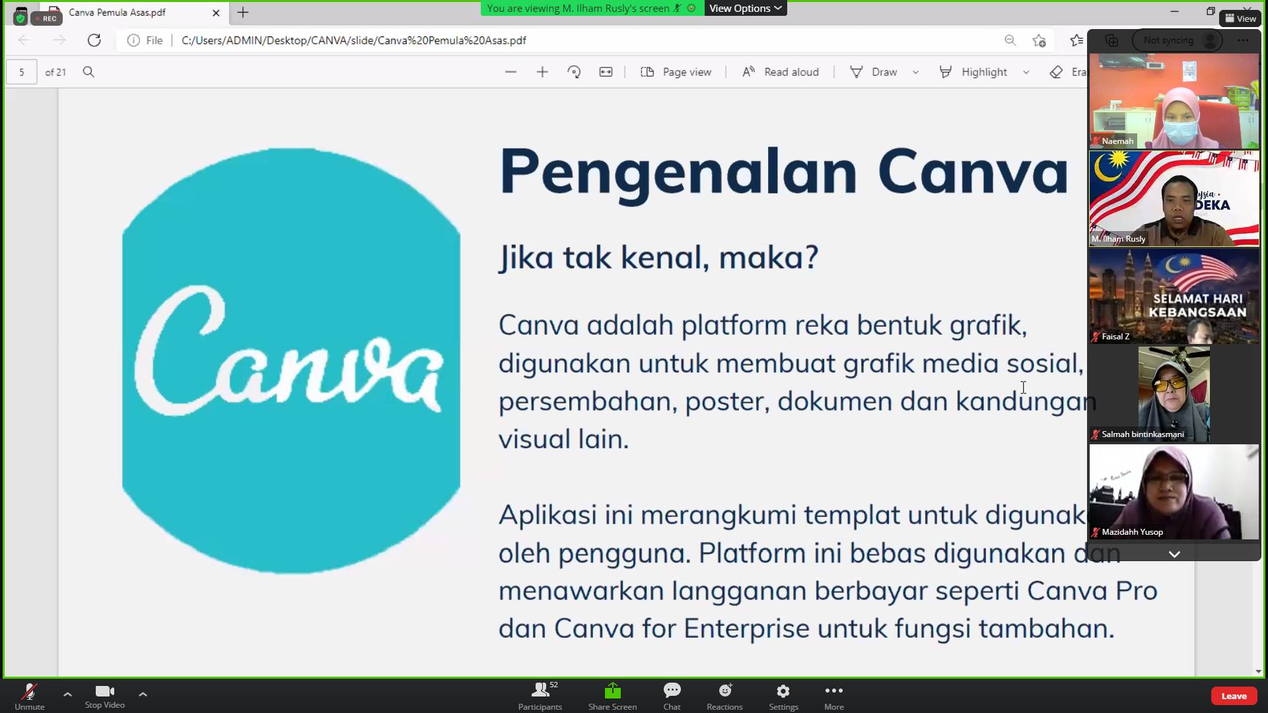Viewport: 1268px width, 713px height.
Task: Activate the Draw tool
Action: point(873,72)
